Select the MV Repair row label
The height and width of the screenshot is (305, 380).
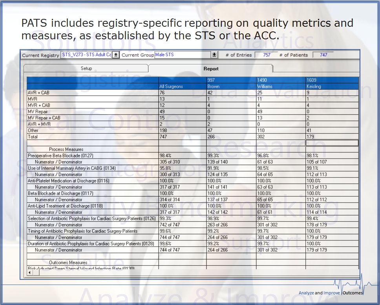tap(93, 112)
